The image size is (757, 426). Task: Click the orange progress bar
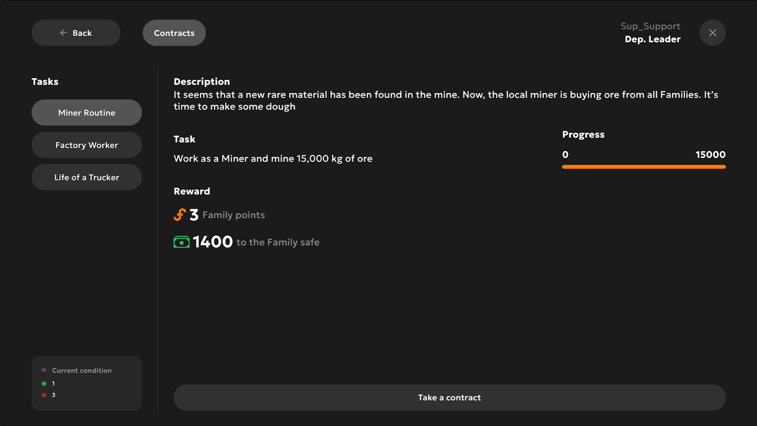644,167
